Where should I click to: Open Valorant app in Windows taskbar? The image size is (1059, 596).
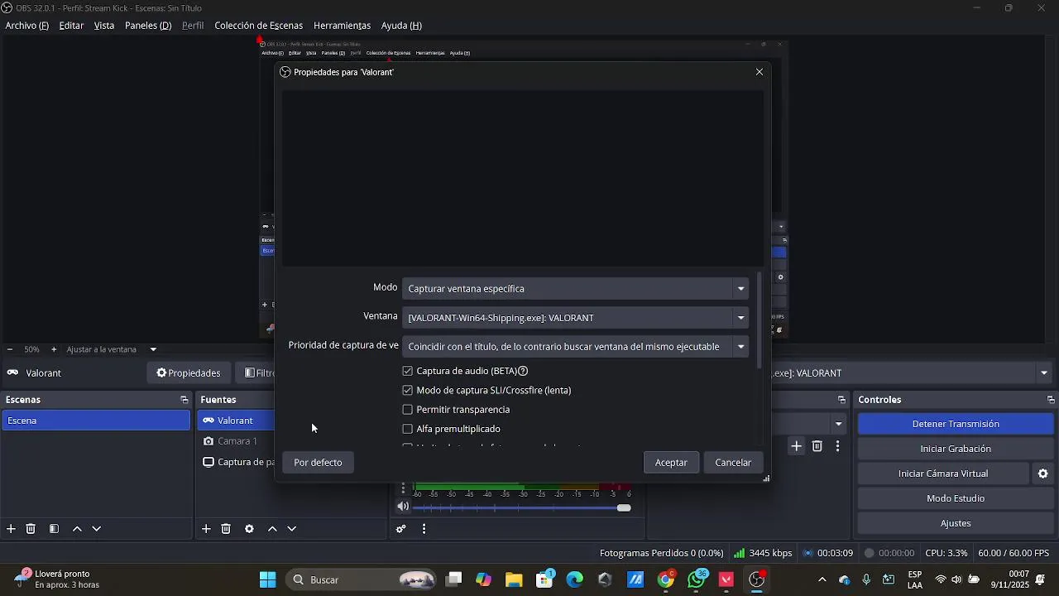(x=726, y=579)
